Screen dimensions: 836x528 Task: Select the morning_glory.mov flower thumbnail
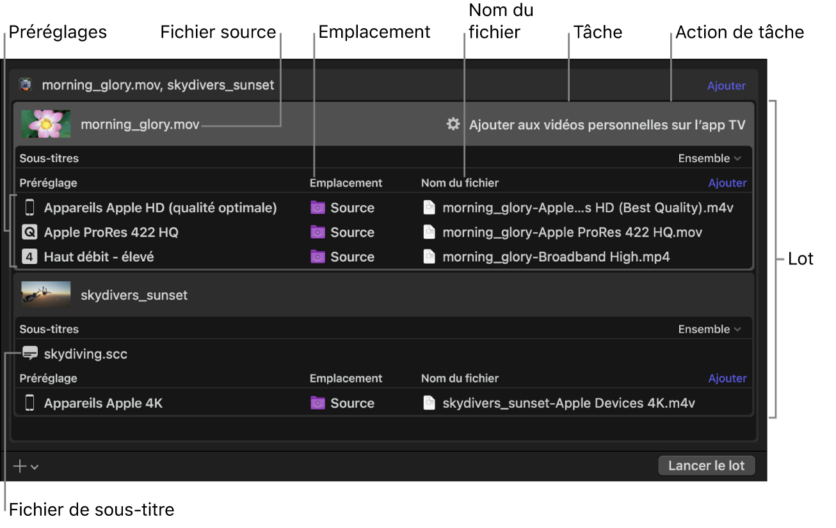click(45, 124)
